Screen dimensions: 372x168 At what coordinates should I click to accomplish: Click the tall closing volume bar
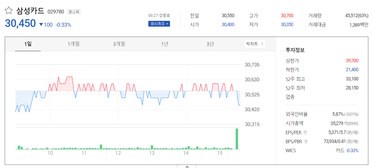237,139
